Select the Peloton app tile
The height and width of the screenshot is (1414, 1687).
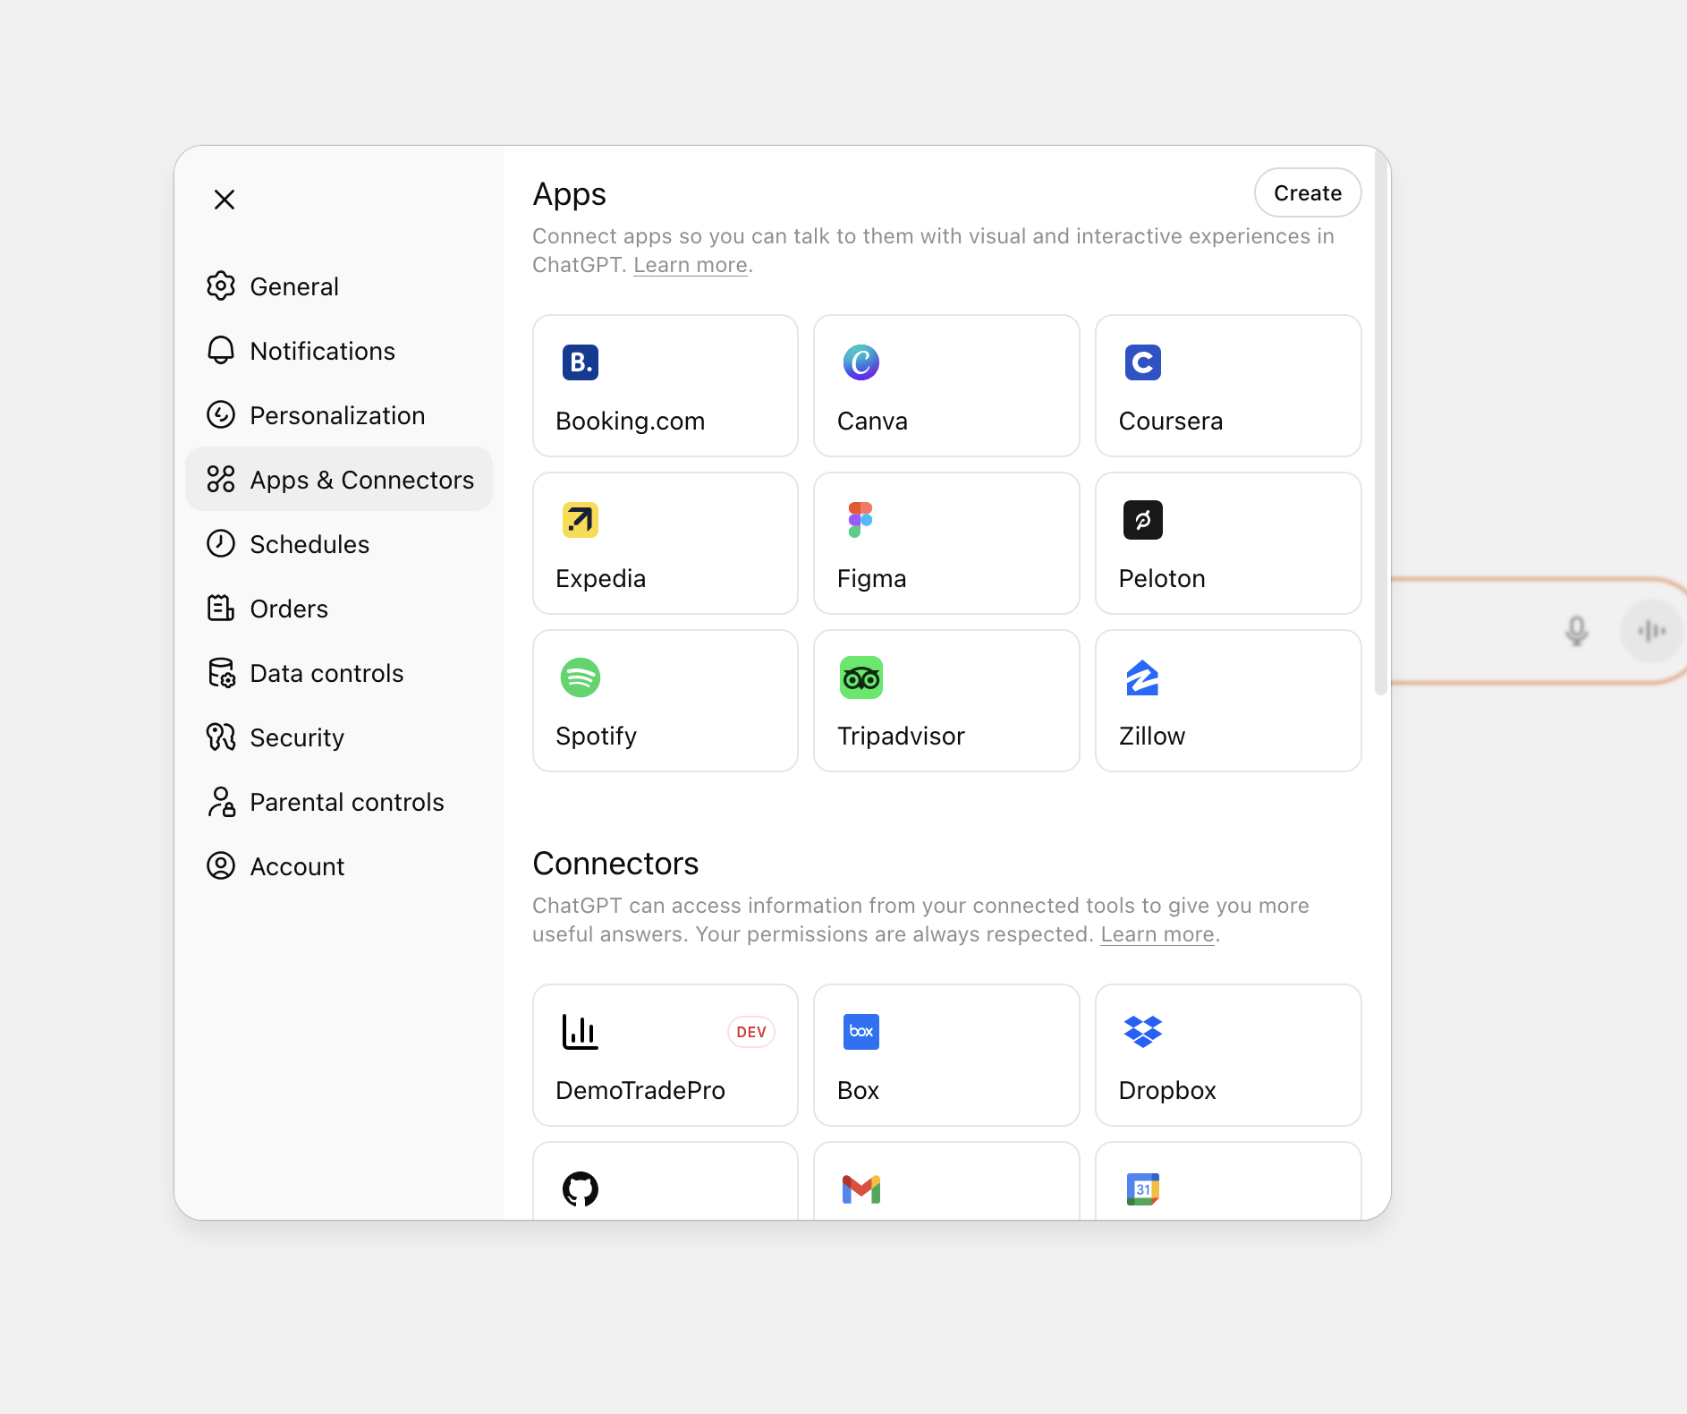coord(1227,543)
